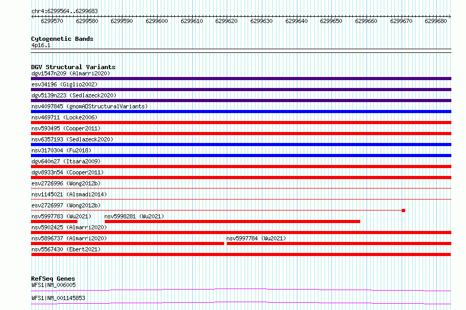Open variant esv2726997 (Wong2012b)
The image size is (466, 310).
(66, 205)
